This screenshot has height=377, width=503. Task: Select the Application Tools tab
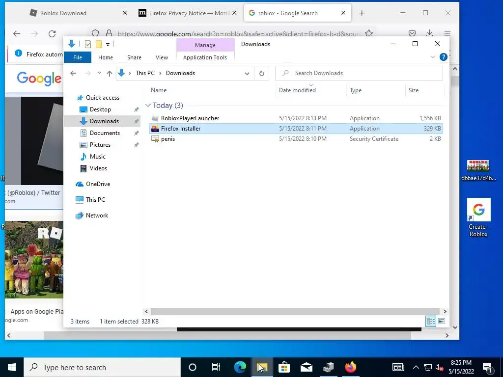pyautogui.click(x=205, y=57)
